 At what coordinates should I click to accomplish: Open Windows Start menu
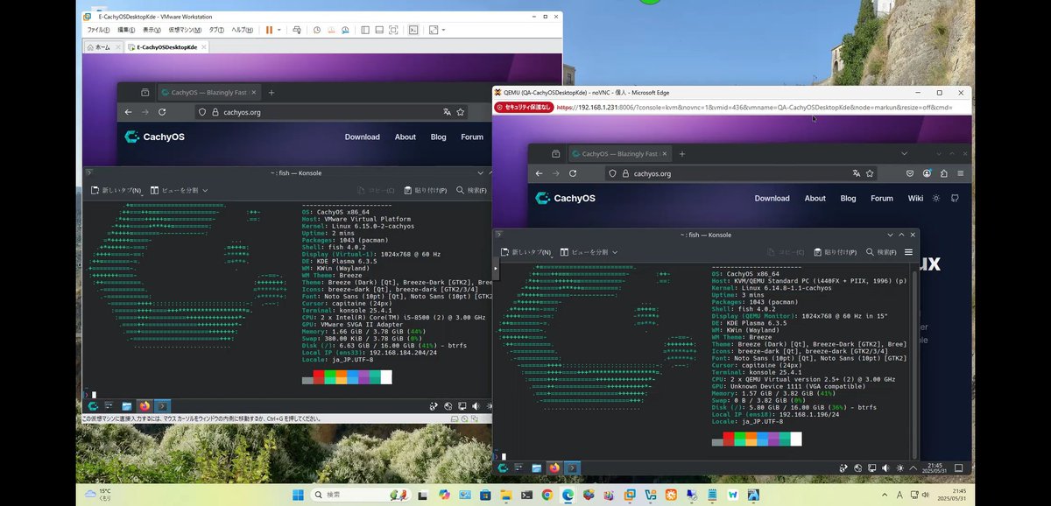coord(297,495)
